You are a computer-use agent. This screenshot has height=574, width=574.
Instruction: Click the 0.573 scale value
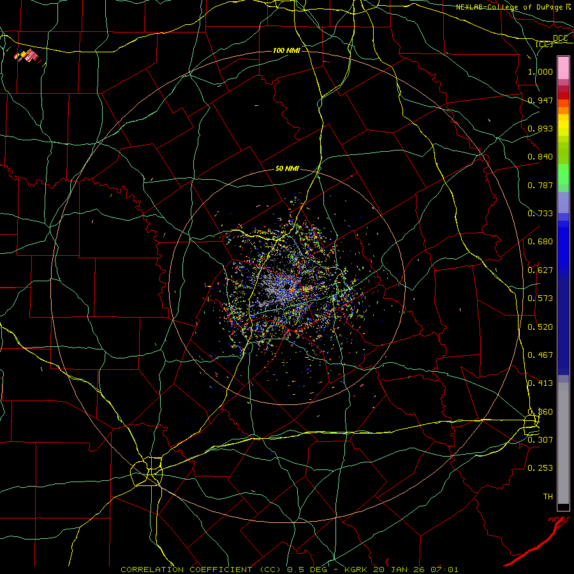(540, 298)
